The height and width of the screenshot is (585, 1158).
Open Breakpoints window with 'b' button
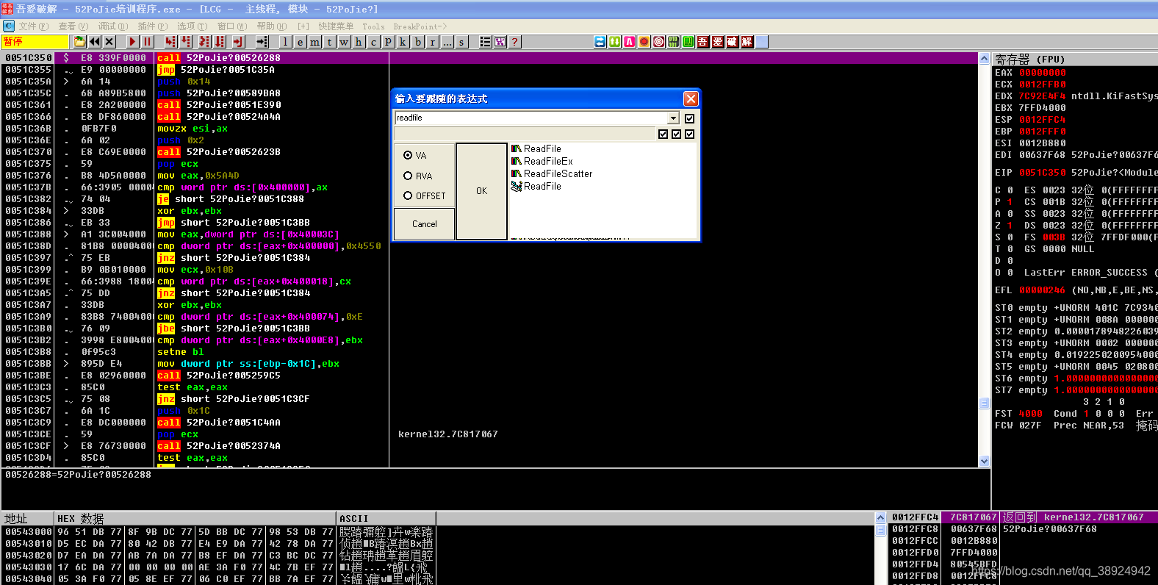[417, 42]
